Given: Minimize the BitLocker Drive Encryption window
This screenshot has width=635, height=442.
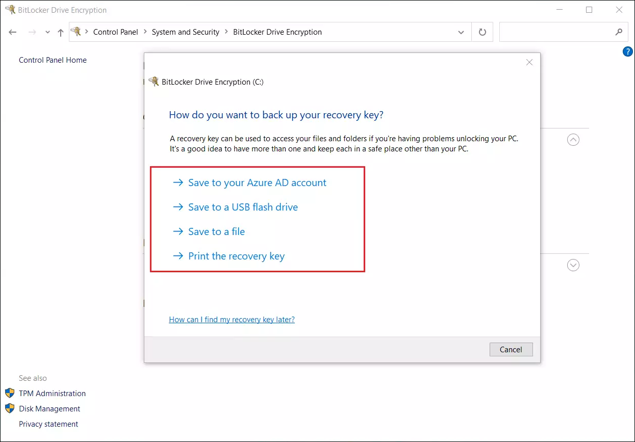Looking at the screenshot, I should tap(559, 10).
